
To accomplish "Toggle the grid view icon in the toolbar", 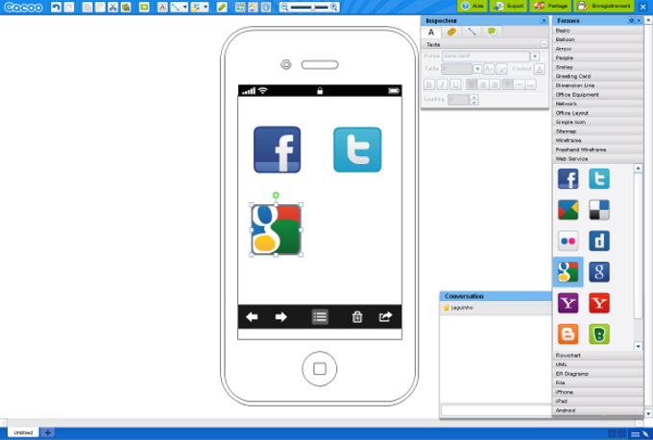I will [x=240, y=7].
